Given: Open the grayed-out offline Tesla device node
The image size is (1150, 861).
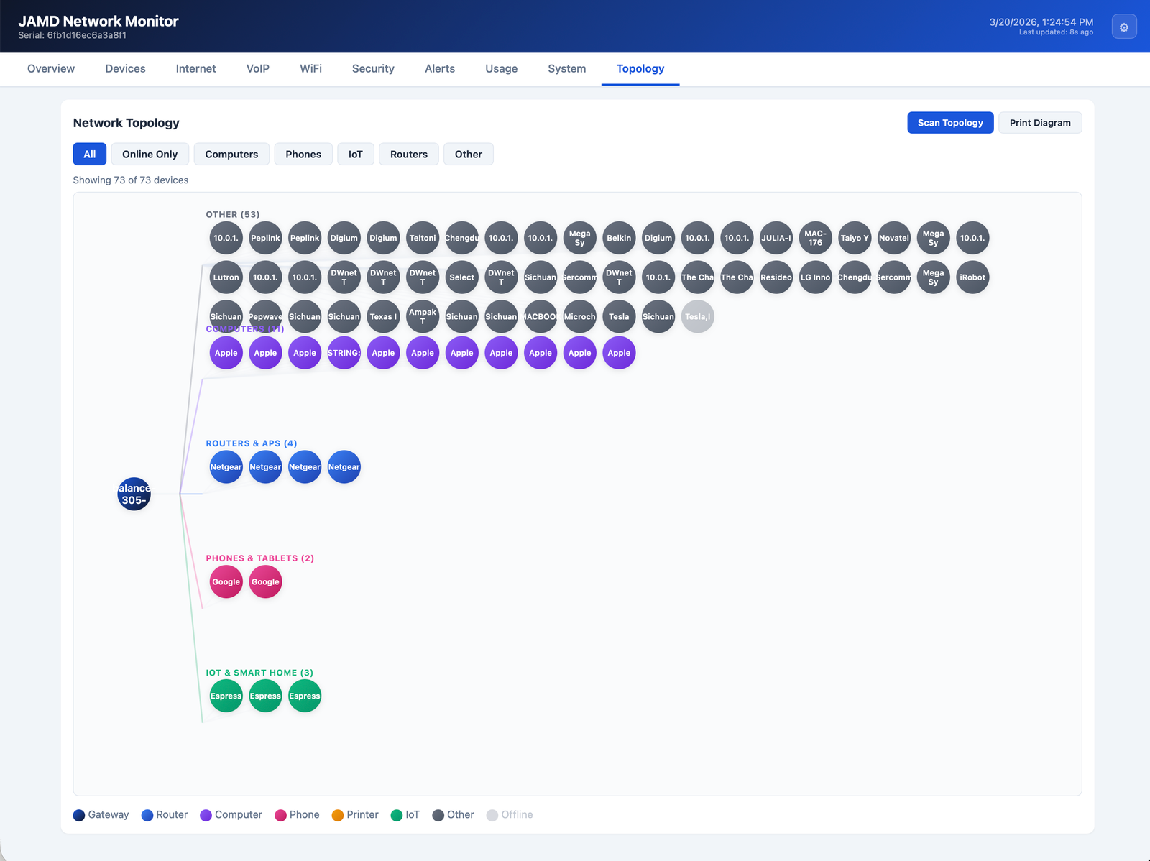Looking at the screenshot, I should (x=697, y=316).
